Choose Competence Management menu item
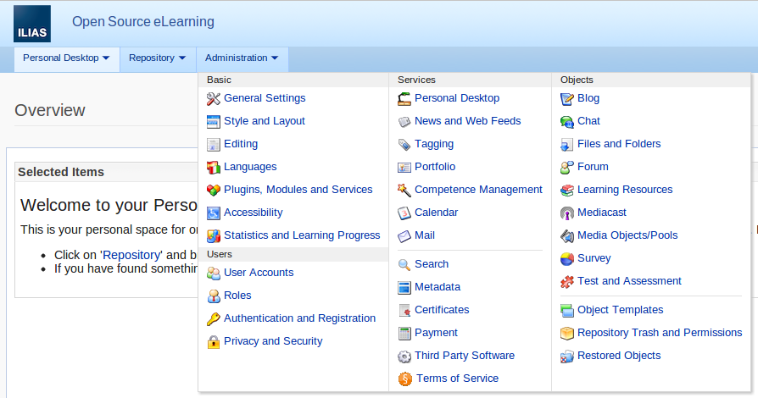Image resolution: width=758 pixels, height=398 pixels. (x=478, y=190)
